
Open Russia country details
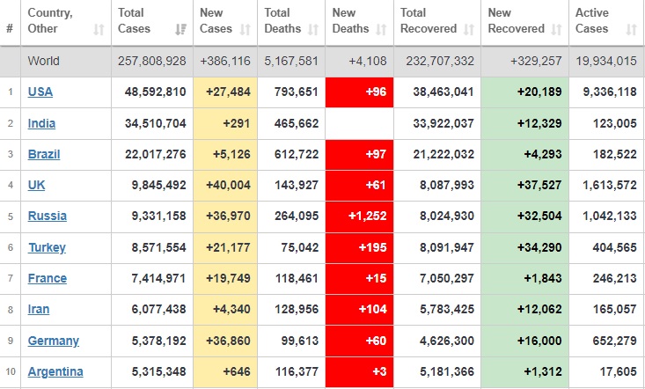point(47,216)
